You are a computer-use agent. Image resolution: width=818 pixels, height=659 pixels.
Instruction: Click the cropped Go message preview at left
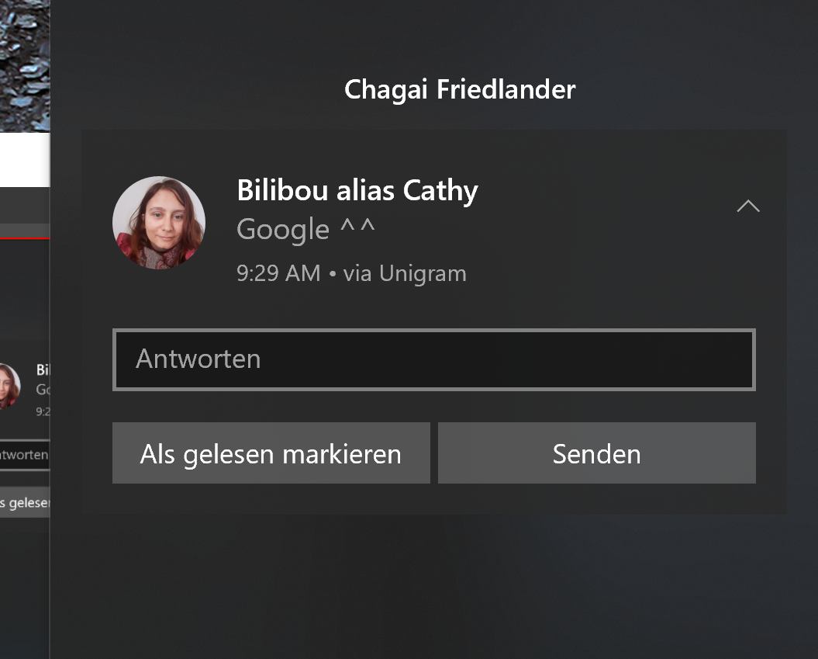click(43, 390)
